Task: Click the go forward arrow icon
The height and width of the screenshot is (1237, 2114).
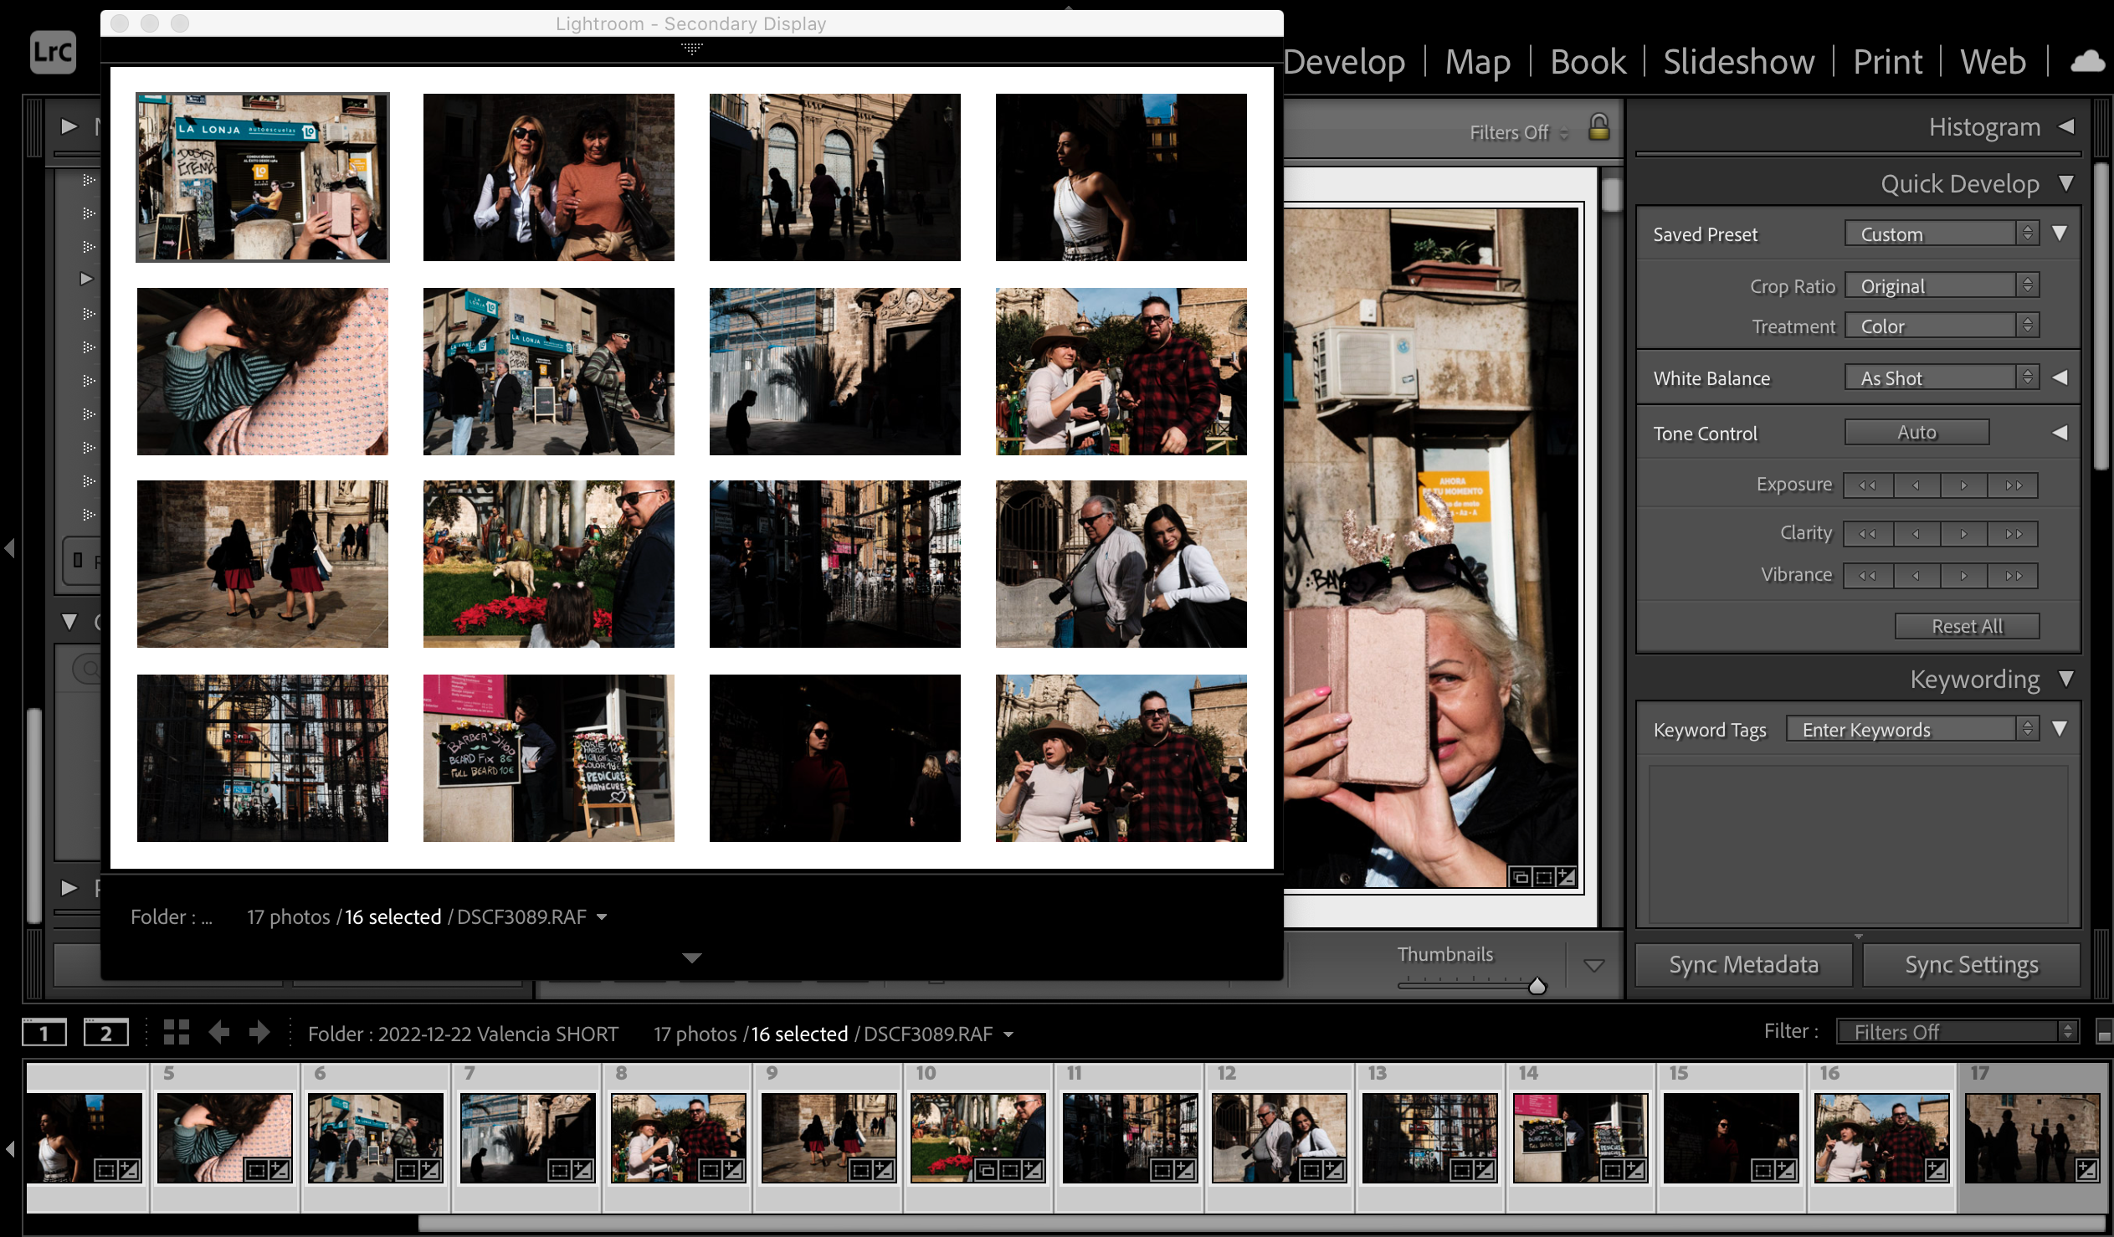Action: 259,1032
